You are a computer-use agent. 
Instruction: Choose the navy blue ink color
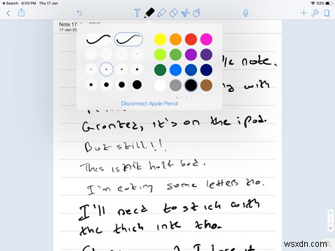(206, 70)
